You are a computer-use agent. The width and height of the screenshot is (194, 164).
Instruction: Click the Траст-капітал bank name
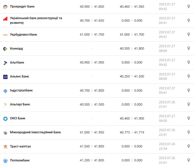pos(20,146)
